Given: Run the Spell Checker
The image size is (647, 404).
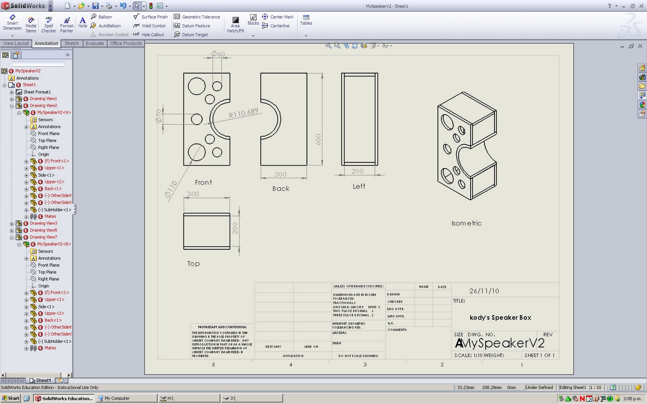Looking at the screenshot, I should tap(49, 25).
